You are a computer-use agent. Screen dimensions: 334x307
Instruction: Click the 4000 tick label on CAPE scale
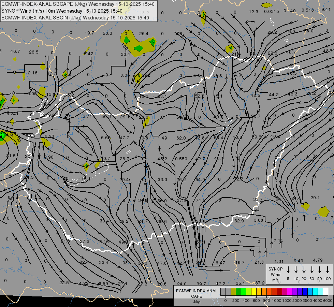pos(317,301)
